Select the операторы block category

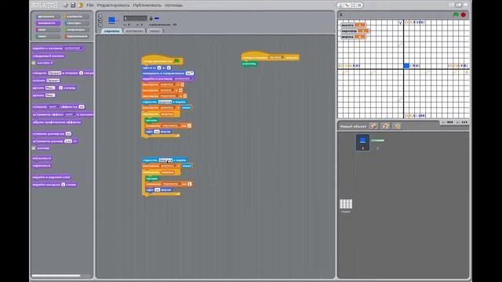(76, 30)
